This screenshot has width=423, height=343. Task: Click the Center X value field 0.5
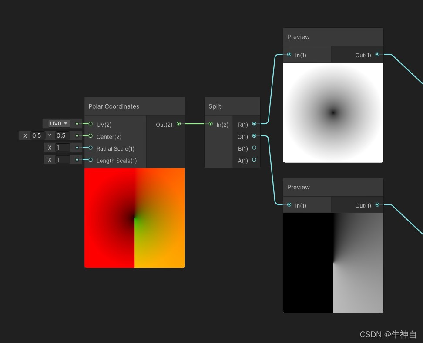pos(37,135)
